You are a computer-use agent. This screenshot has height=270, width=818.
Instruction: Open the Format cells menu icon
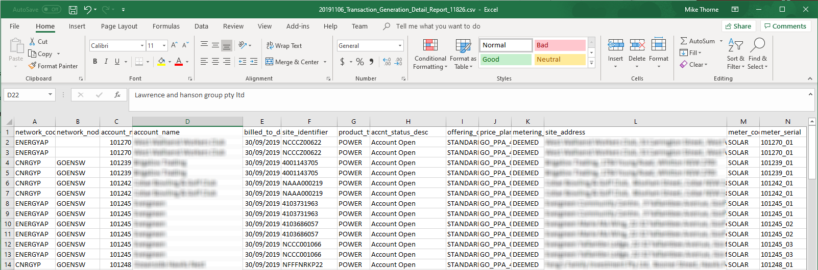click(659, 45)
